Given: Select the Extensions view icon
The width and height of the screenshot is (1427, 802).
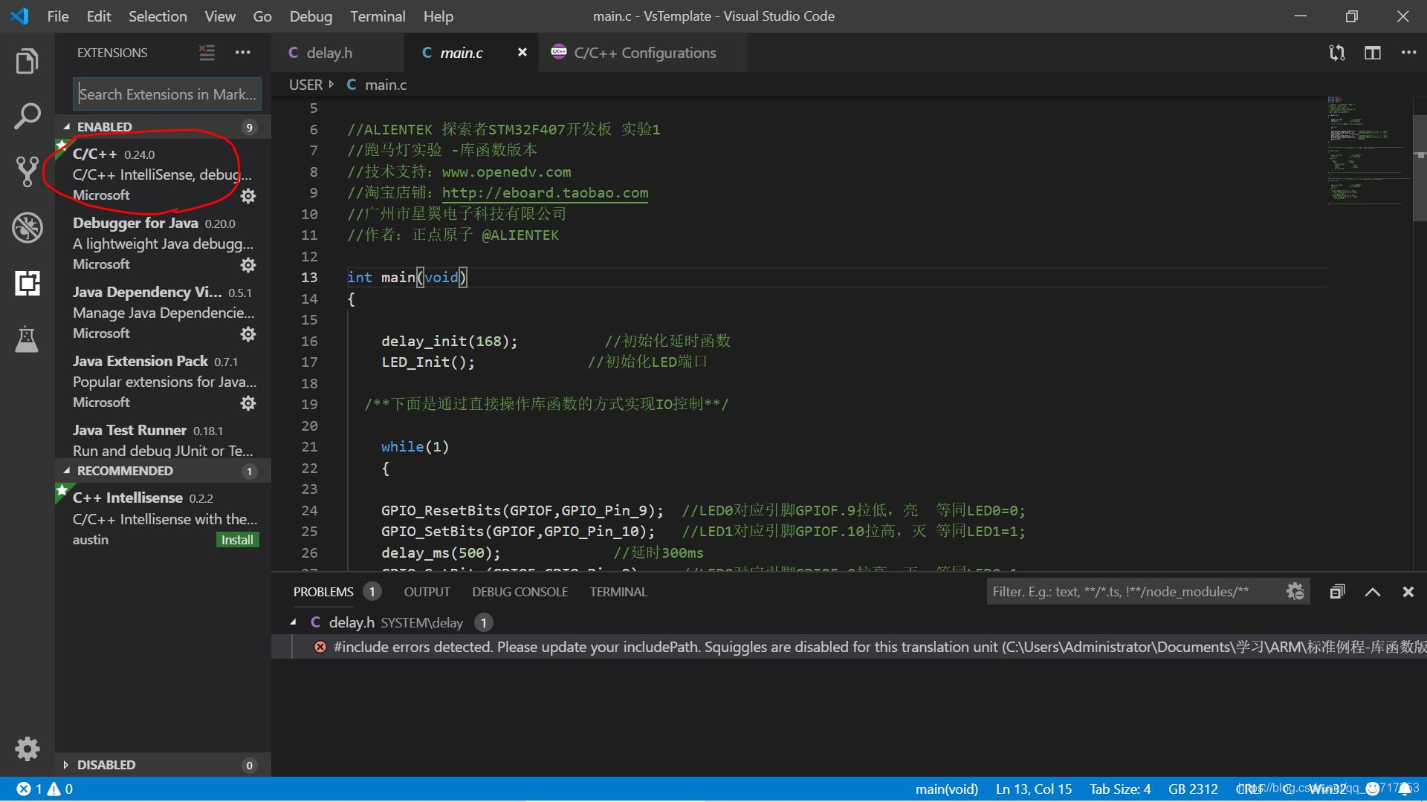Looking at the screenshot, I should point(27,283).
